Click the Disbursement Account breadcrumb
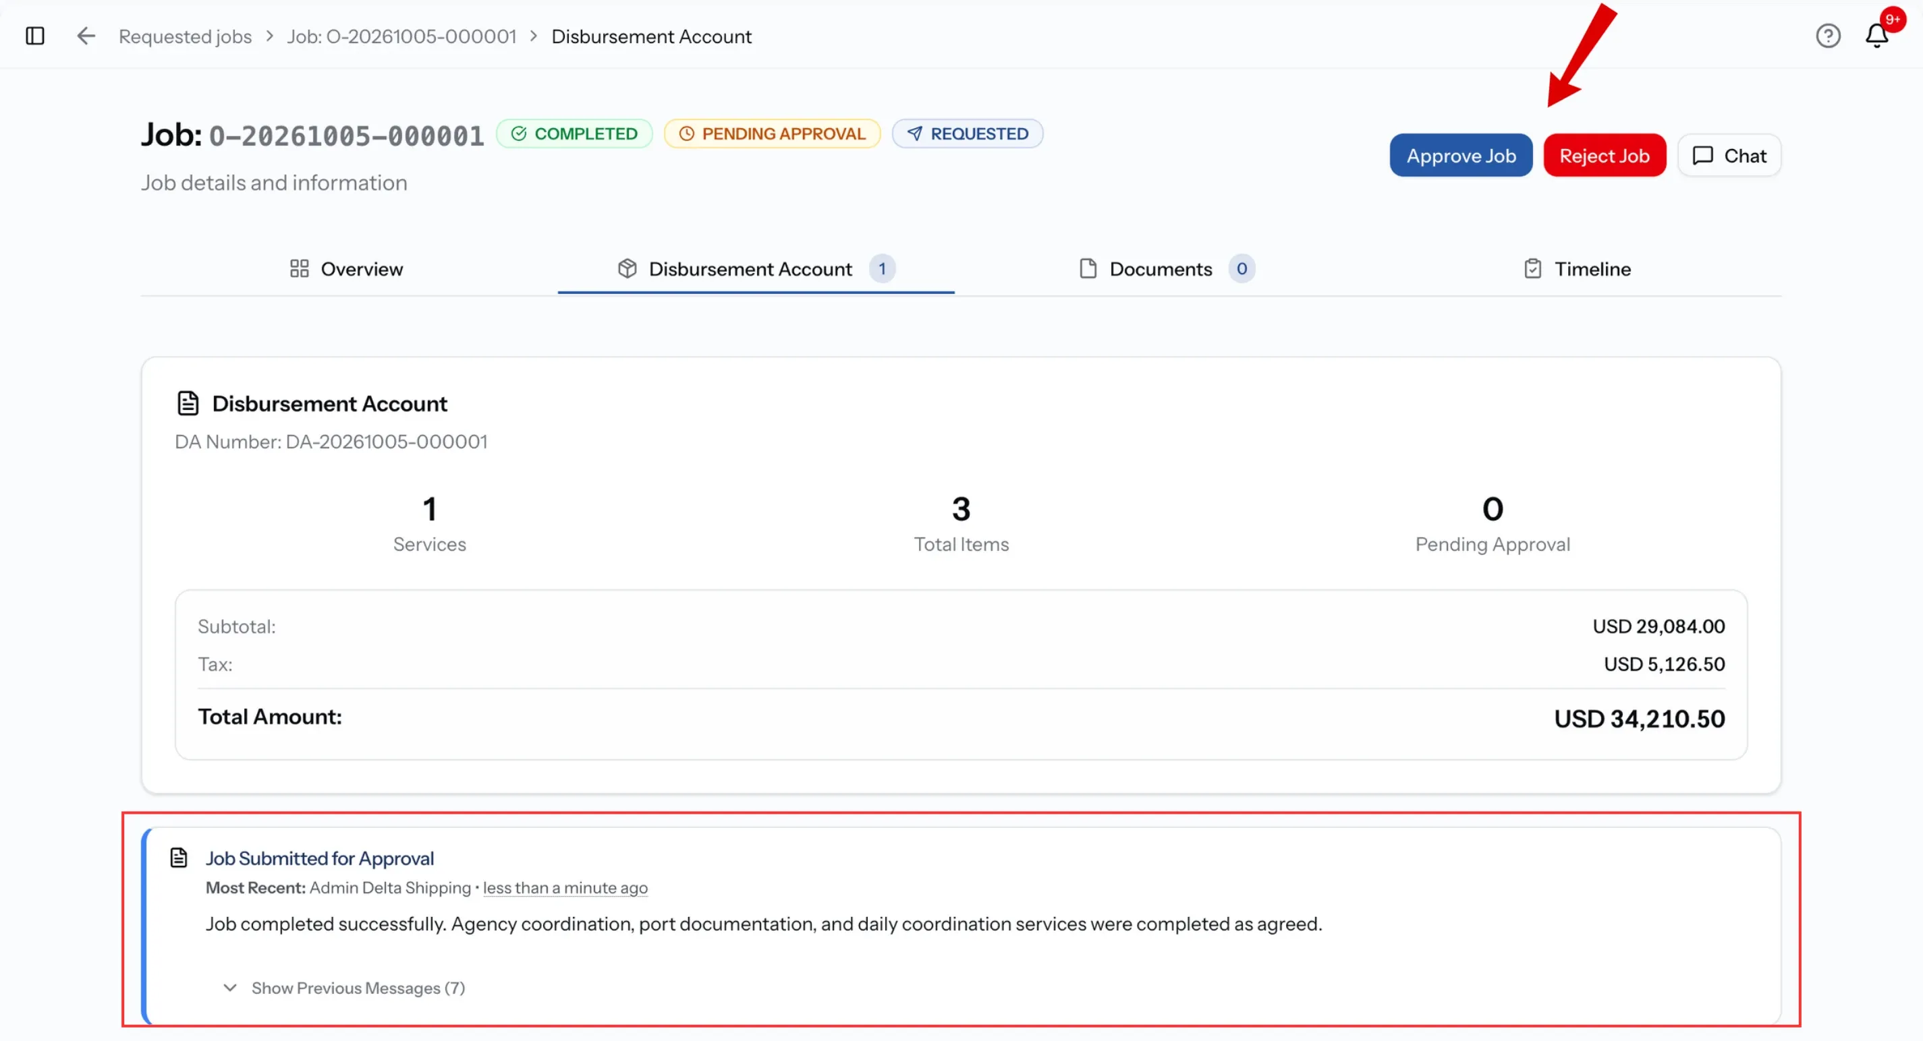 click(x=651, y=36)
